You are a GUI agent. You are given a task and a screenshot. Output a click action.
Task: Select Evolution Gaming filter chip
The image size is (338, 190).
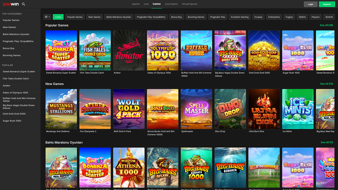pos(240,17)
